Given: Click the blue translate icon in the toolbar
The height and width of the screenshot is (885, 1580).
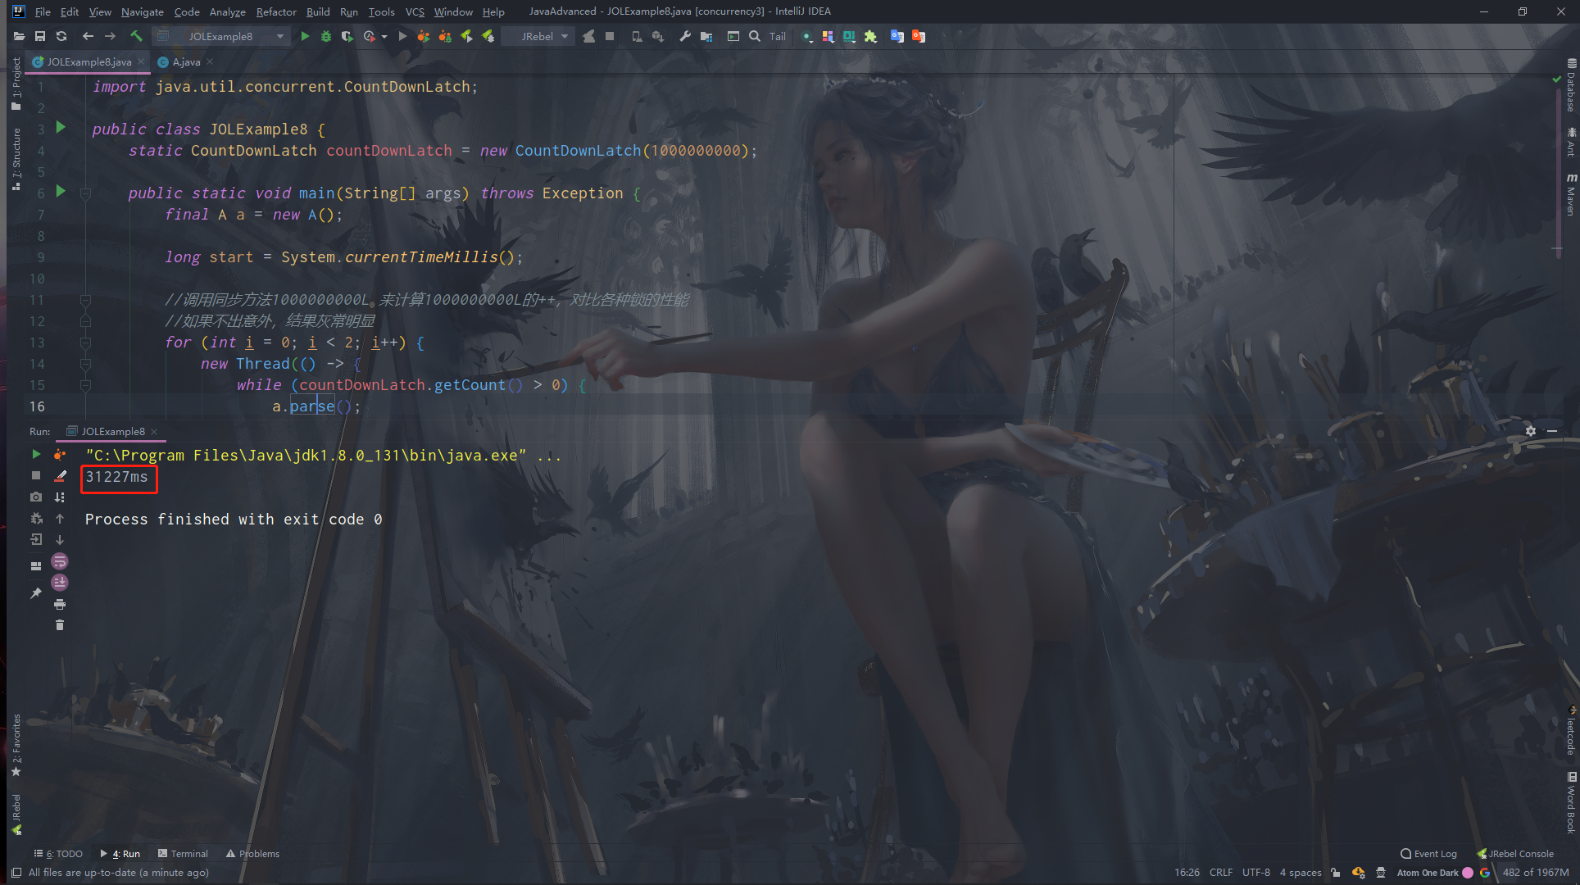Looking at the screenshot, I should click(x=897, y=36).
